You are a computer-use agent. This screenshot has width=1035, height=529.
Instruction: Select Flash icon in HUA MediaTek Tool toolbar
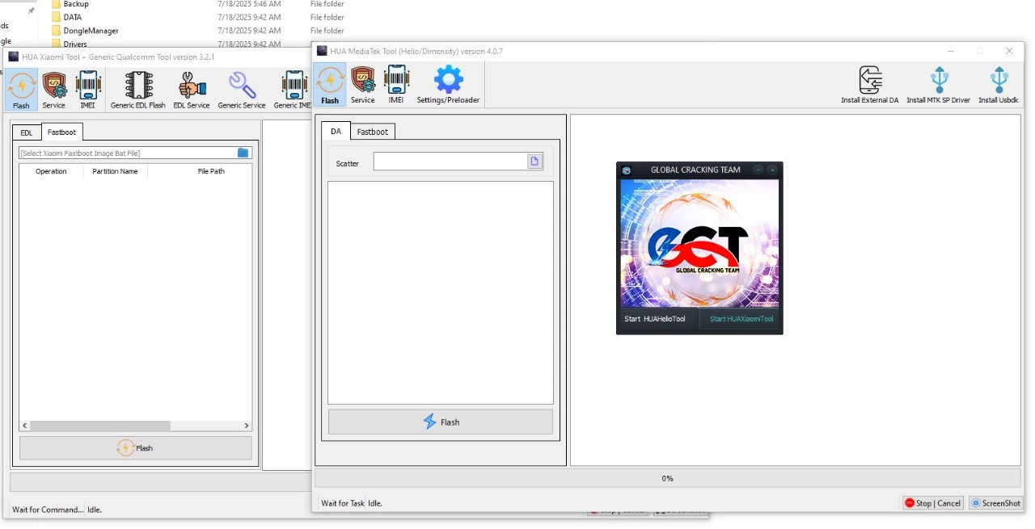tap(330, 85)
